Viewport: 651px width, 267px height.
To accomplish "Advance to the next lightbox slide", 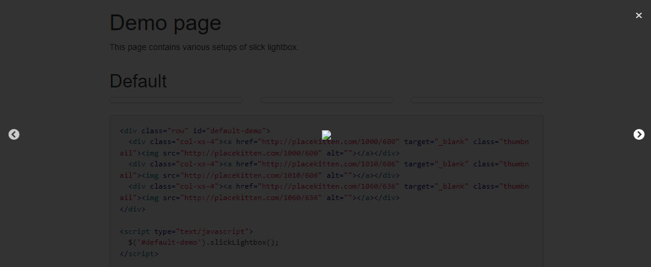I will (639, 134).
